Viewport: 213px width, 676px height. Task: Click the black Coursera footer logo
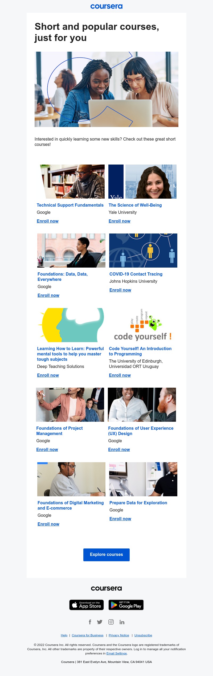[x=106, y=588]
